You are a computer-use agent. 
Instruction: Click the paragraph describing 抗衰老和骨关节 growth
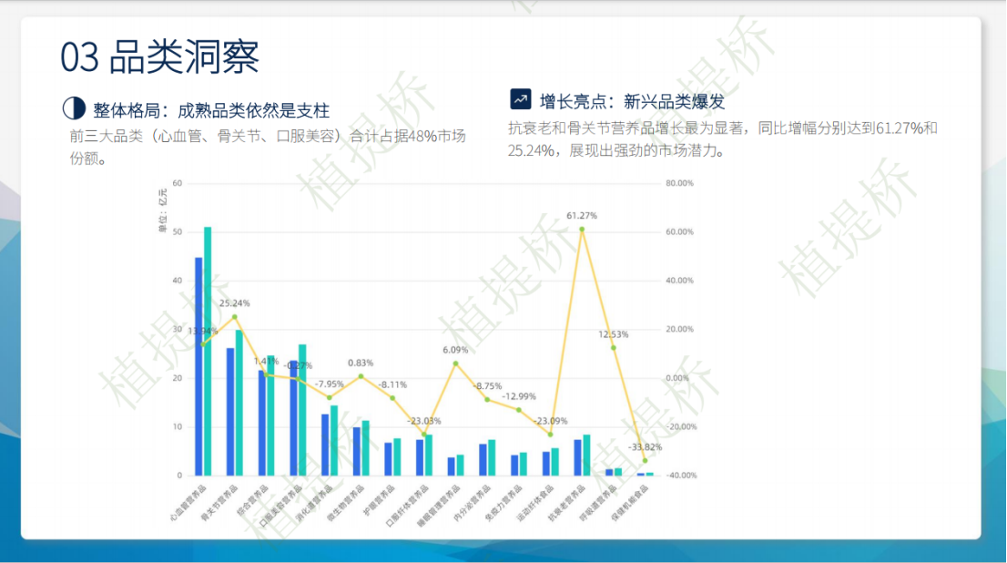pos(722,138)
